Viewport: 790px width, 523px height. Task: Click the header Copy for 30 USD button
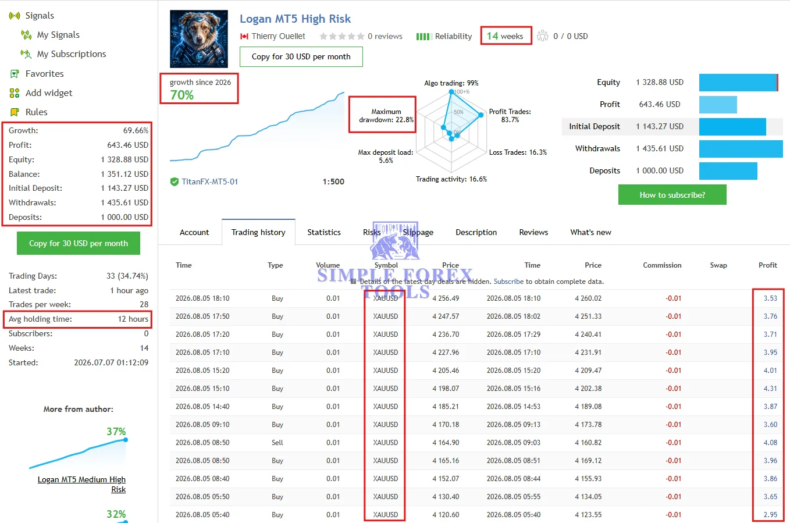301,57
